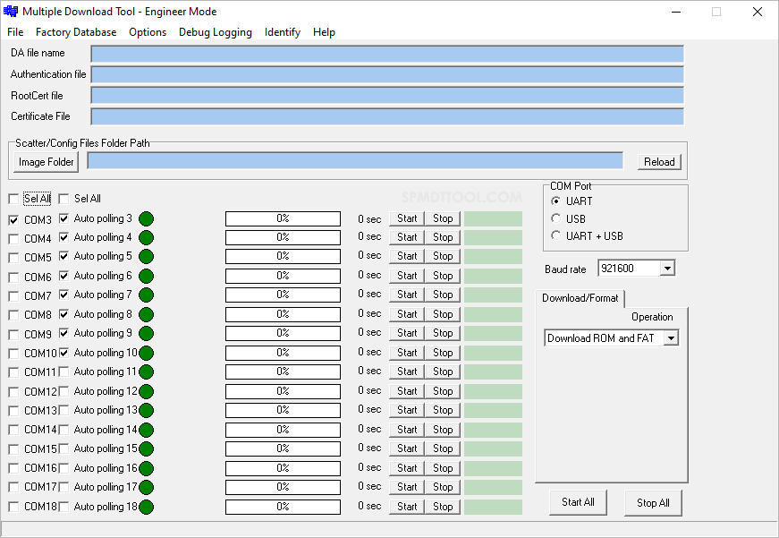Click the green status light next to Auto polling 4
779x538 pixels.
146,238
